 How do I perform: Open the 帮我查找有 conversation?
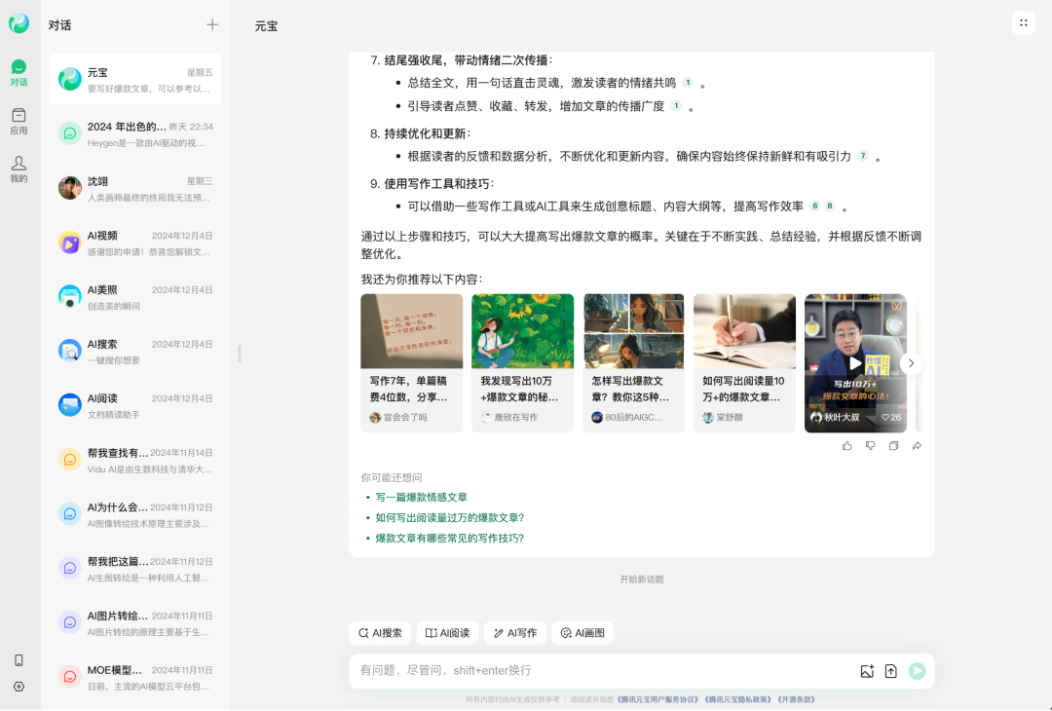(x=135, y=460)
